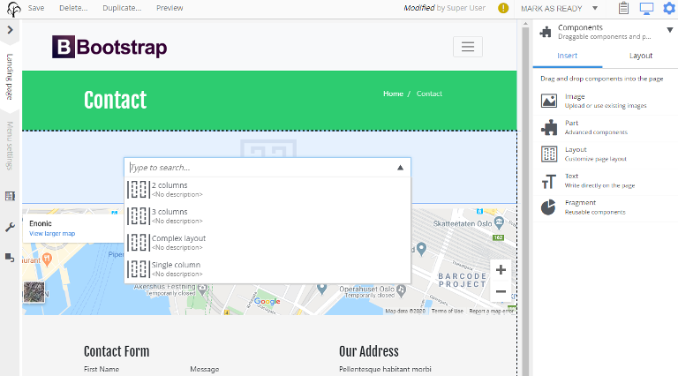
Task: Zoom in on the map
Action: [x=501, y=270]
